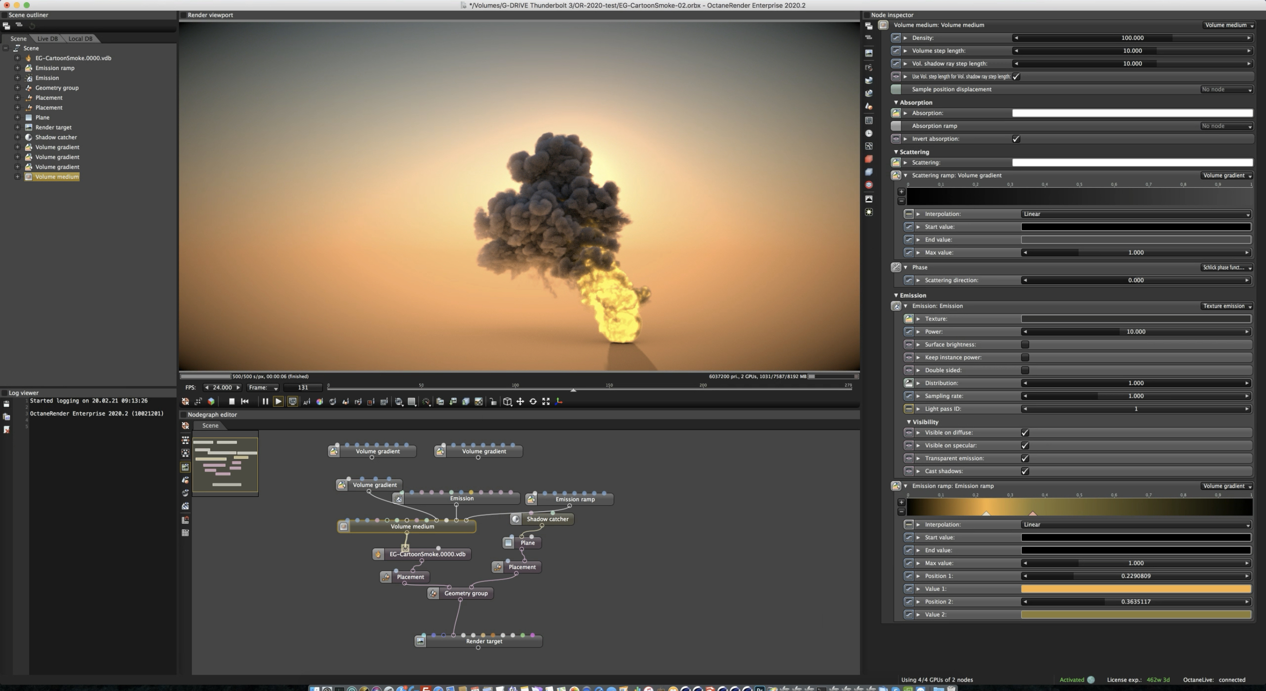Open the Schlick phase function dropdown
The height and width of the screenshot is (691, 1266).
[1227, 267]
